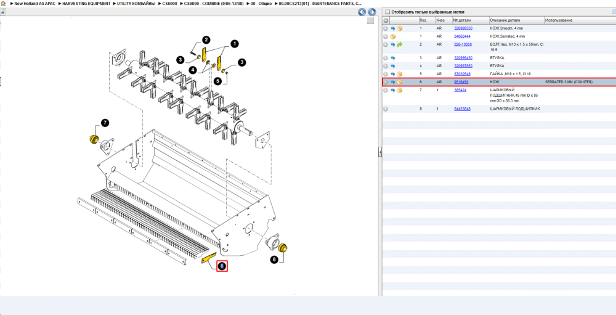This screenshot has width=616, height=315.
Task: Click the "К-во" column header
Action: [440, 20]
